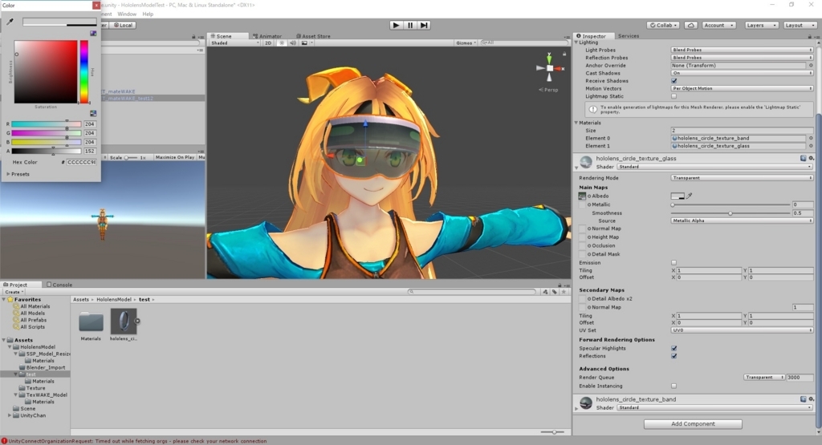Click Albedo color swatch
Viewport: 822px width, 445px height.
point(678,196)
